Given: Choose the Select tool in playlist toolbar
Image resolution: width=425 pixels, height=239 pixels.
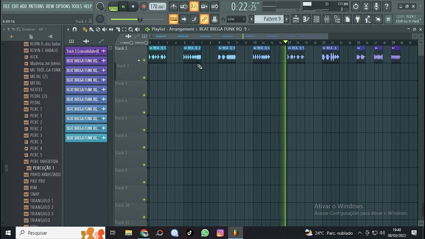Looking at the screenshot, I should coord(124,29).
